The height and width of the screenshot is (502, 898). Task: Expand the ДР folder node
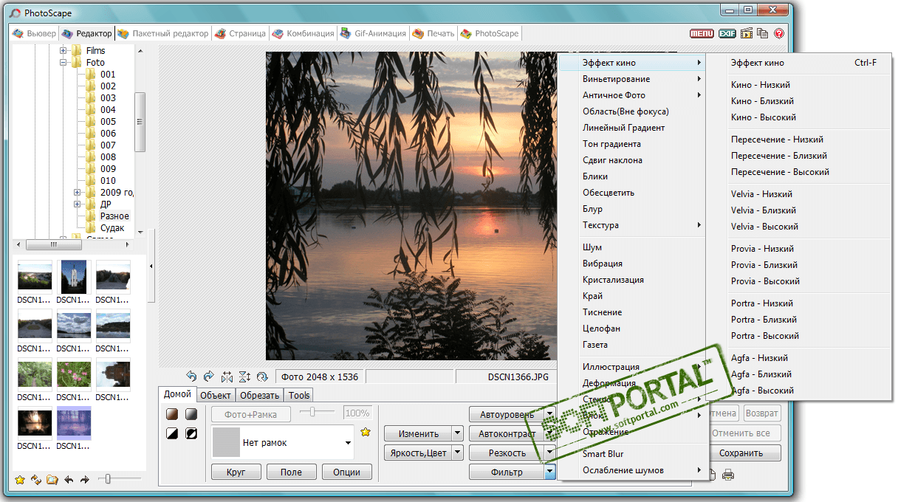pyautogui.click(x=78, y=204)
